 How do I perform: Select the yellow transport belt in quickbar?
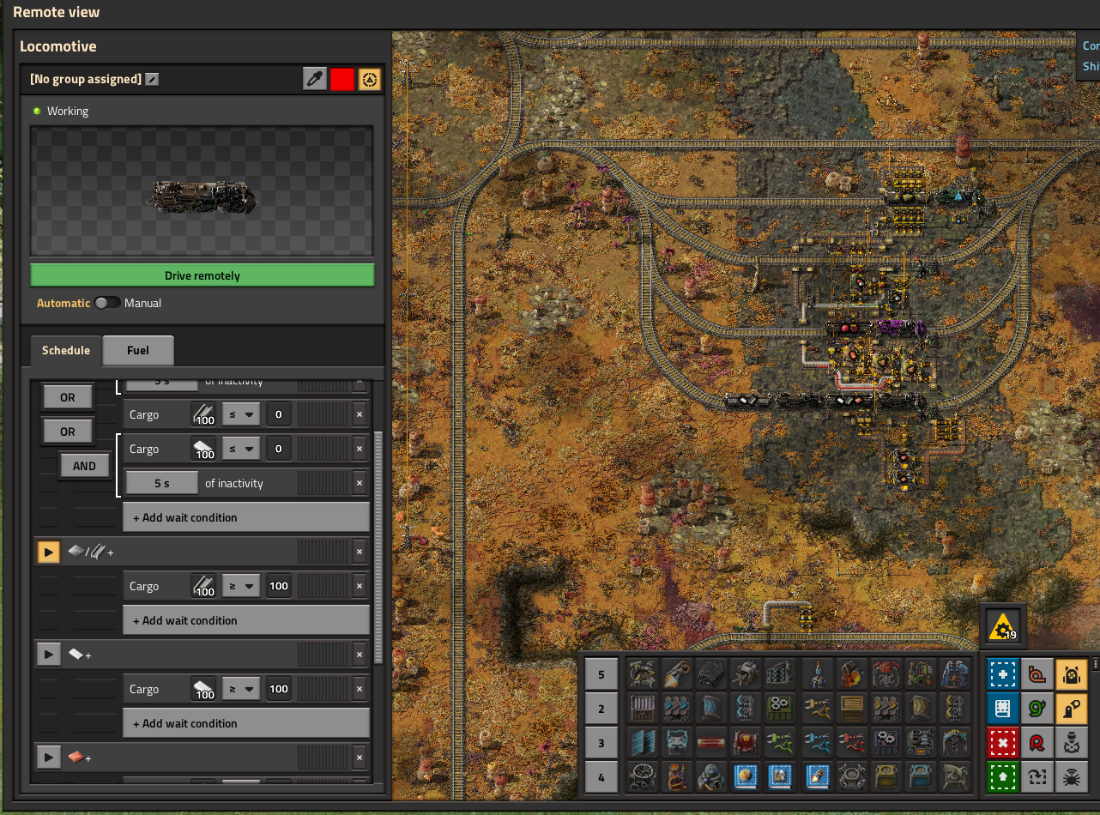pyautogui.click(x=887, y=709)
